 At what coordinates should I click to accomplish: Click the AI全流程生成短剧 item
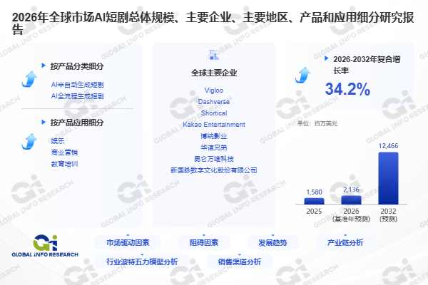78,96
